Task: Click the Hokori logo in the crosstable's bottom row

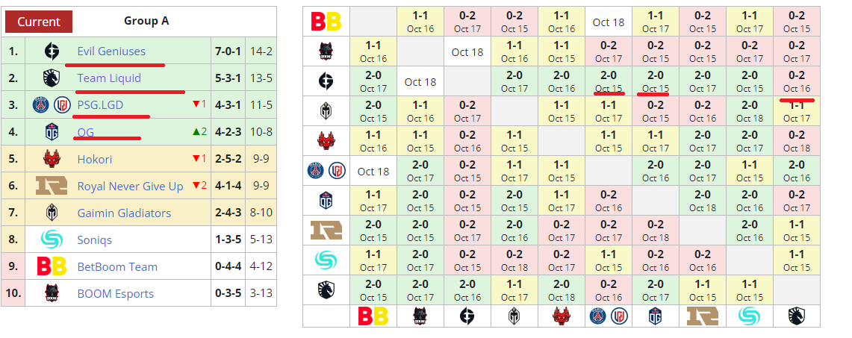Action: (561, 316)
